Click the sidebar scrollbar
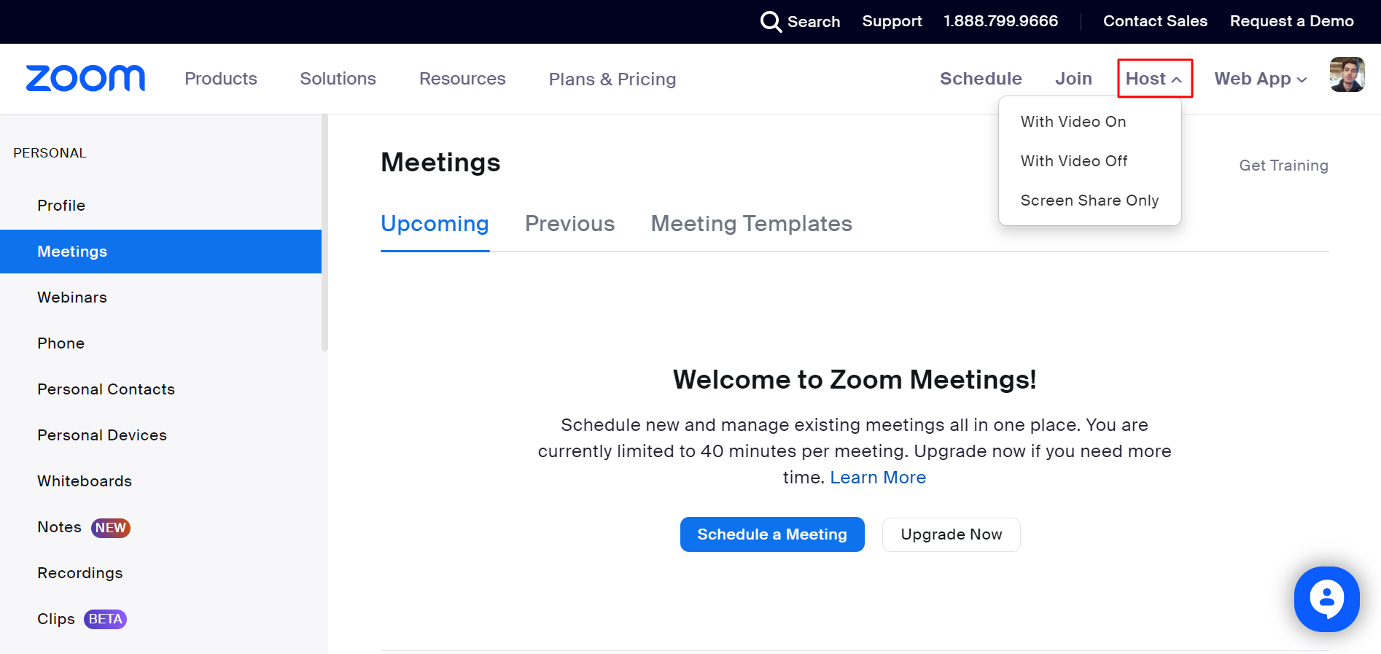The width and height of the screenshot is (1381, 654). [x=325, y=233]
